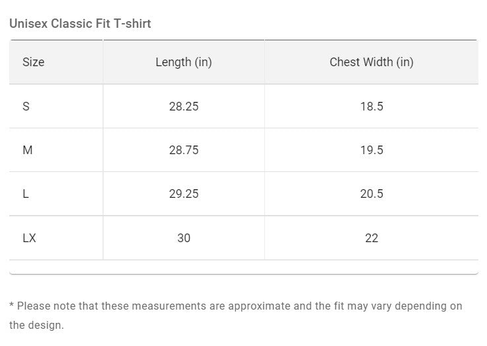Click the 'Chest Width (in)' column header
The image size is (487, 346).
pos(371,62)
